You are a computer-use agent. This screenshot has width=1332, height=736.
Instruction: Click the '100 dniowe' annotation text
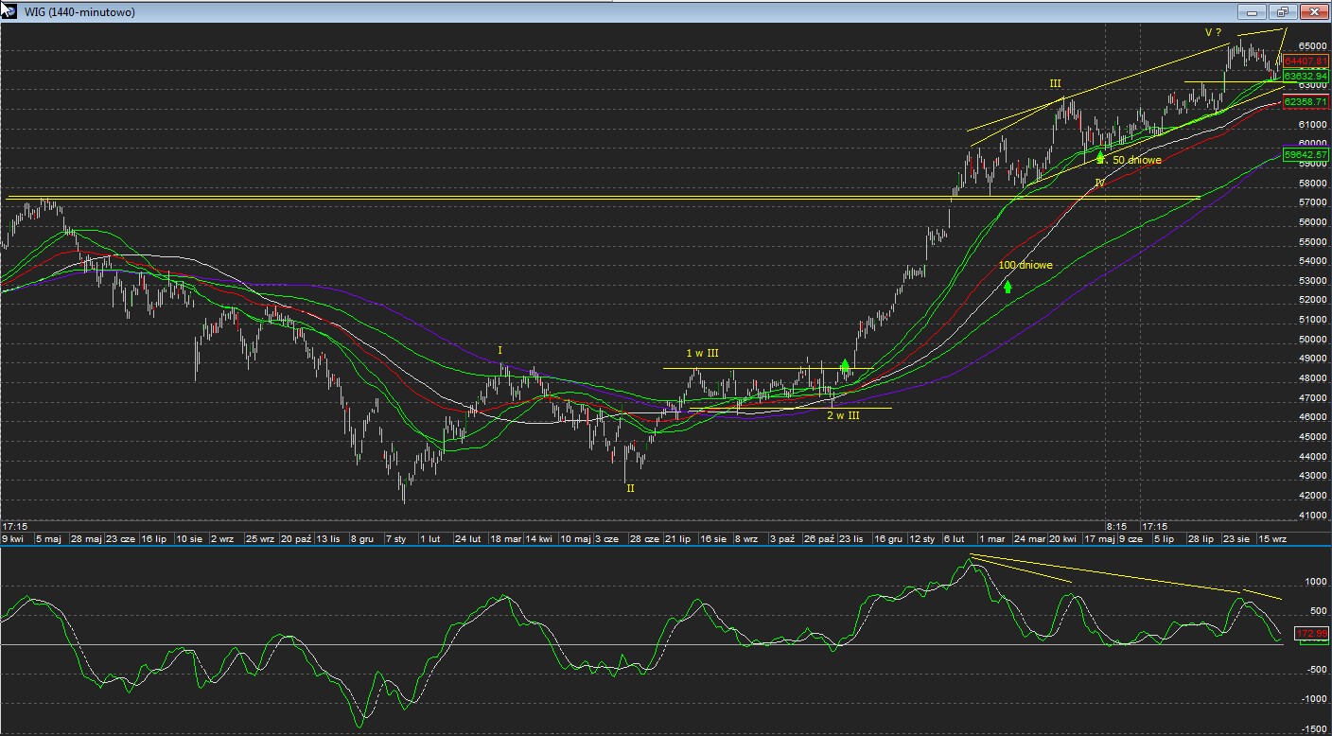pyautogui.click(x=1025, y=266)
